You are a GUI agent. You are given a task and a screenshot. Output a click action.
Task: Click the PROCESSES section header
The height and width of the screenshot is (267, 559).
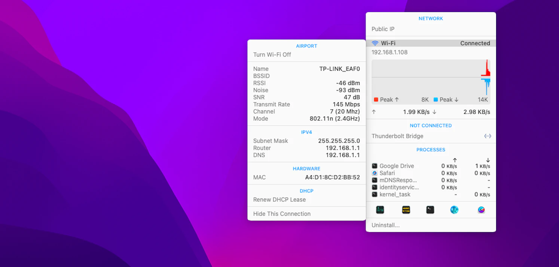[431, 149]
